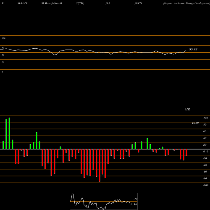Click the 'SI(TM)' header text
The width and height of the screenshot is (210, 210).
coord(80,3)
